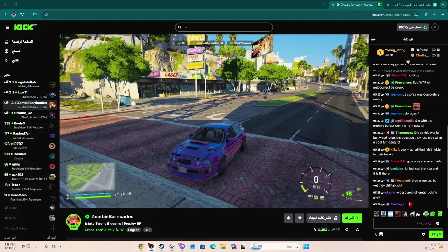Image resolution: width=448 pixels, height=252 pixels.
Task: Open tab search dropdown arrow
Action: point(443,5)
